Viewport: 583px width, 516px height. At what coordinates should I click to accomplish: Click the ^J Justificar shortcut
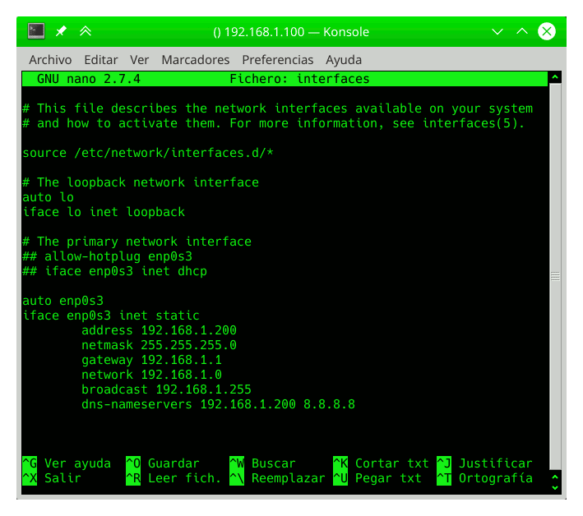(485, 463)
